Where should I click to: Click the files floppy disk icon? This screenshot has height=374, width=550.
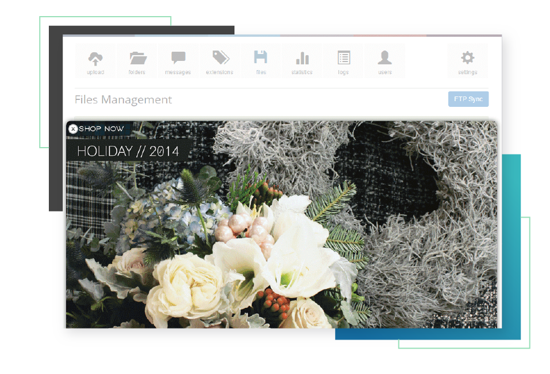(261, 59)
